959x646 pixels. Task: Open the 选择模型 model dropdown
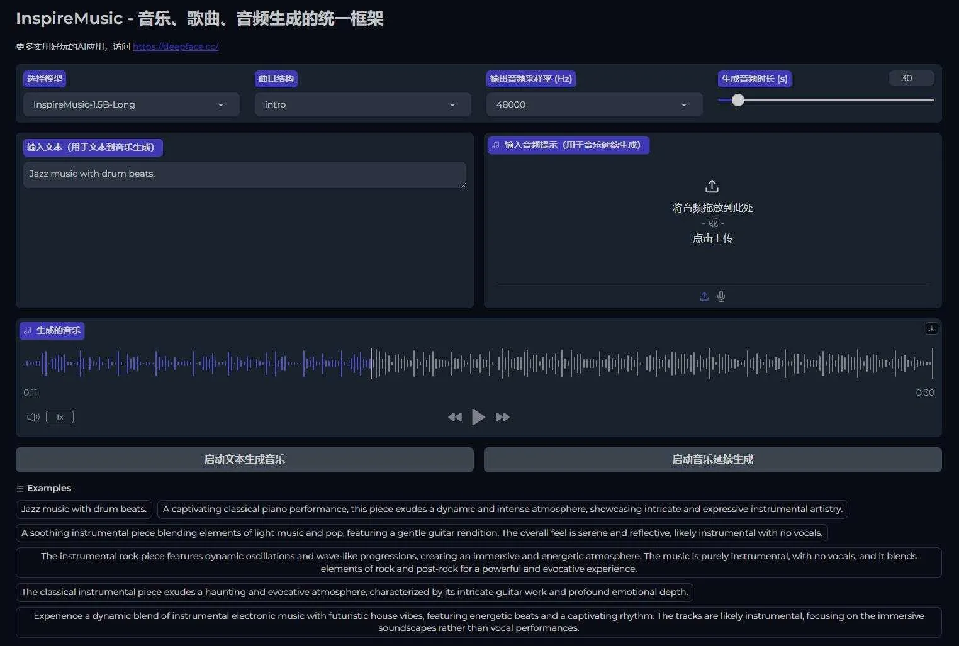click(132, 104)
